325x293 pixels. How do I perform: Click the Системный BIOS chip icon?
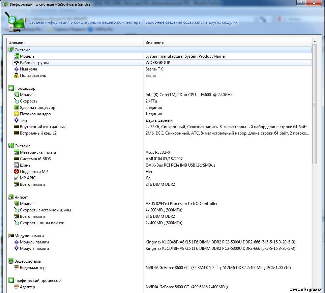[16, 159]
